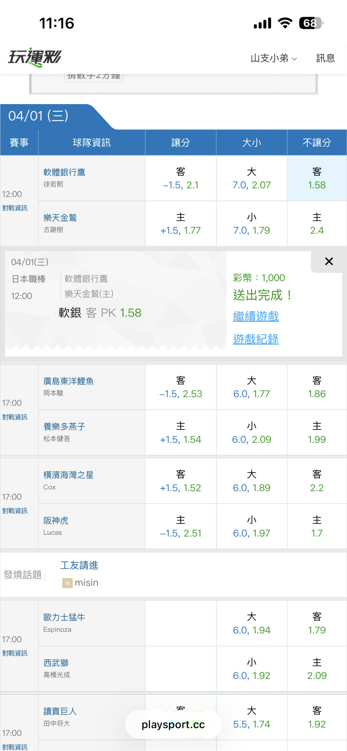Open the 遊戲紀錄 link
This screenshot has width=347, height=751.
pos(256,339)
